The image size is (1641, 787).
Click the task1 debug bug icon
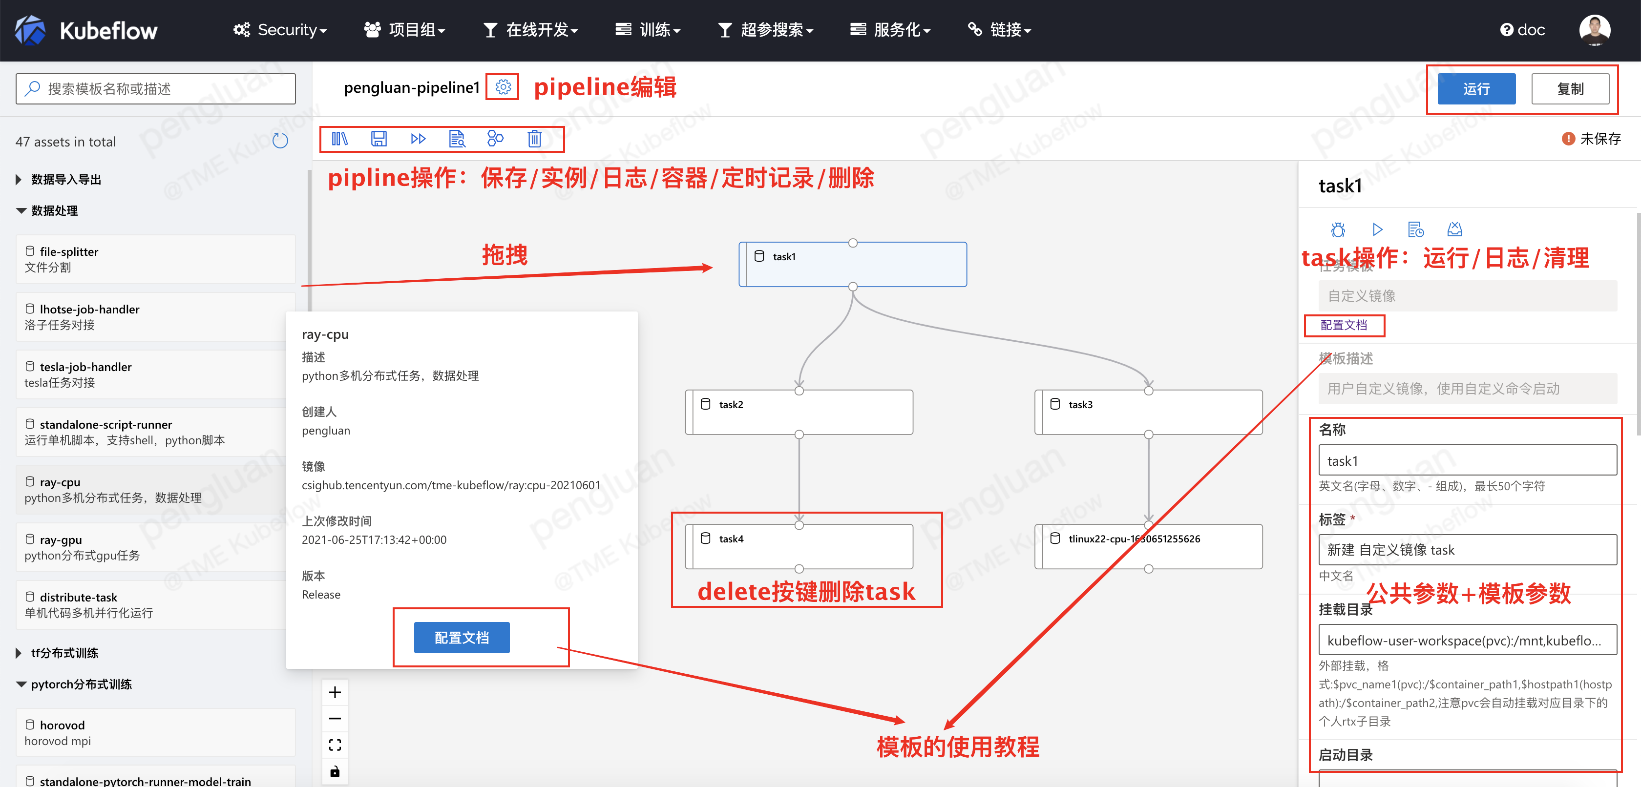coord(1338,229)
